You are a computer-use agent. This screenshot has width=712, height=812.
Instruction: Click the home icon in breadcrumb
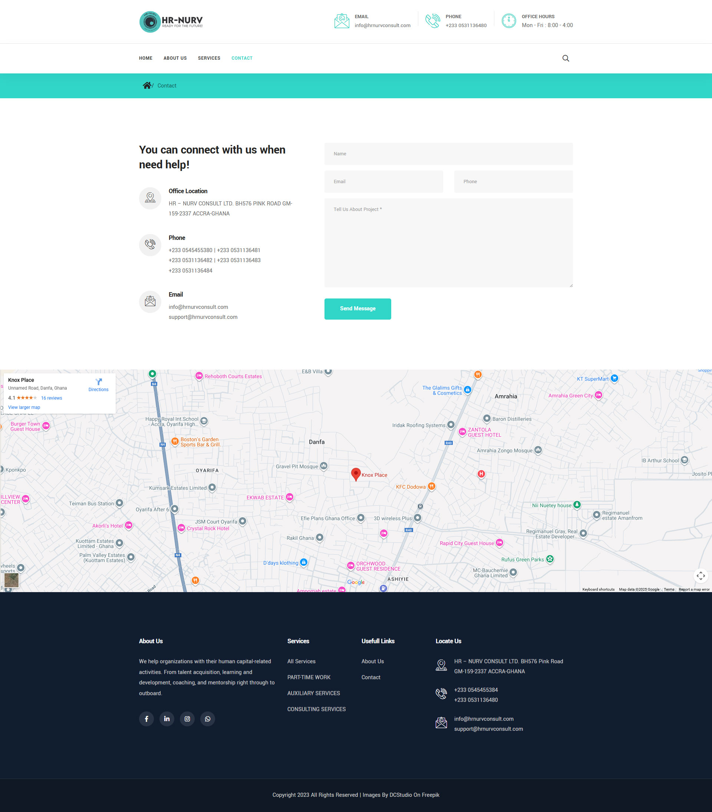click(146, 85)
